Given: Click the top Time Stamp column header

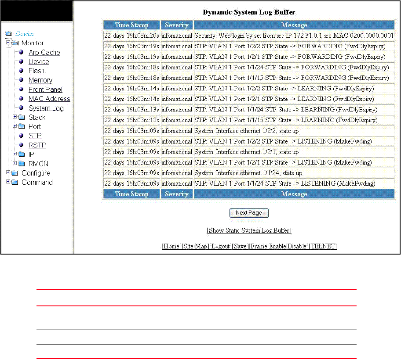Looking at the screenshot, I should 132,25.
